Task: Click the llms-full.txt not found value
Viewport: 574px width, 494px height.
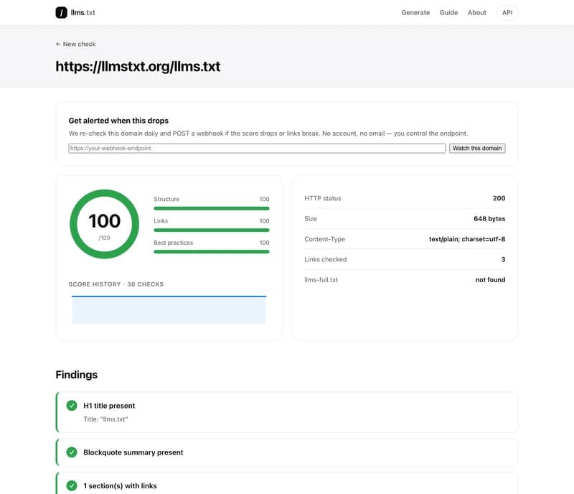Action: click(x=490, y=279)
